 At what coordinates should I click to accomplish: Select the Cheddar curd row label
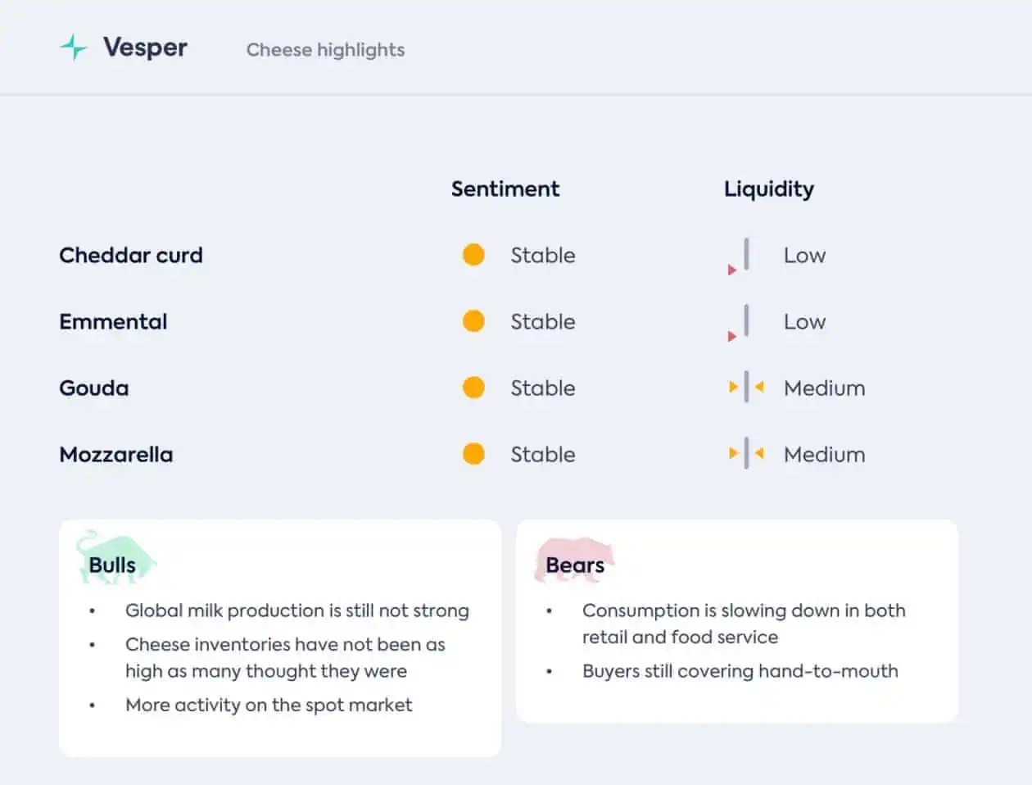point(131,255)
